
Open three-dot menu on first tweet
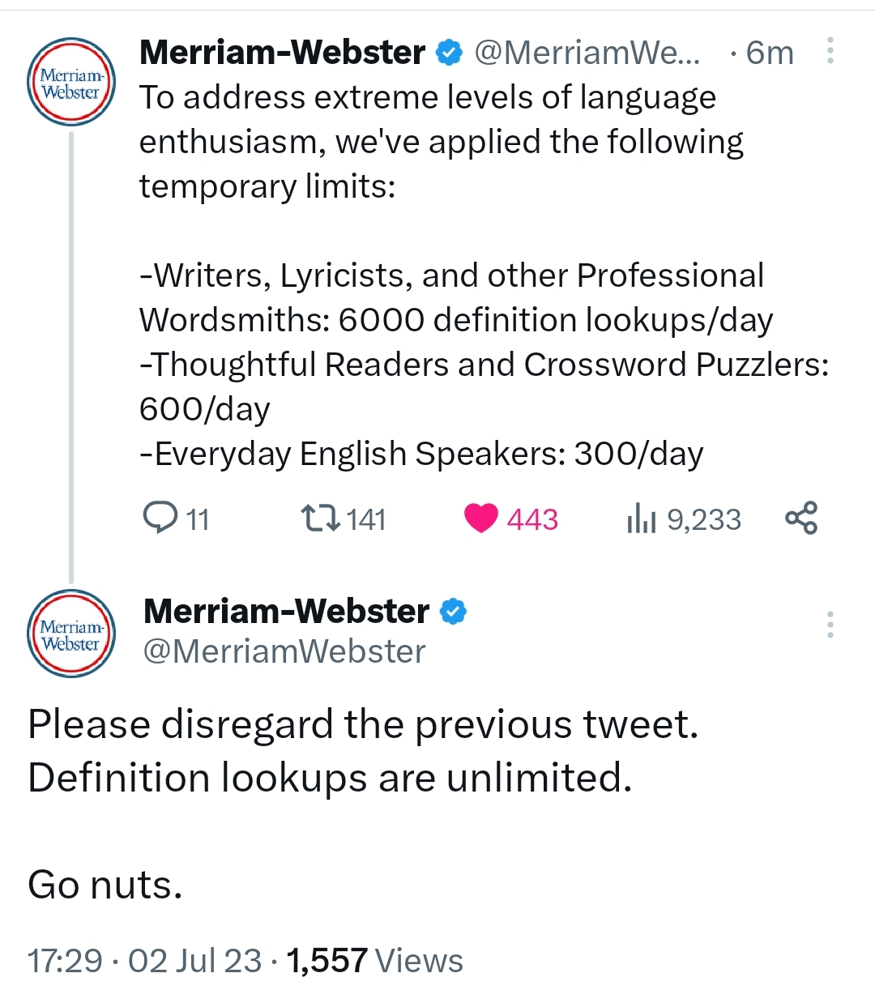[830, 51]
